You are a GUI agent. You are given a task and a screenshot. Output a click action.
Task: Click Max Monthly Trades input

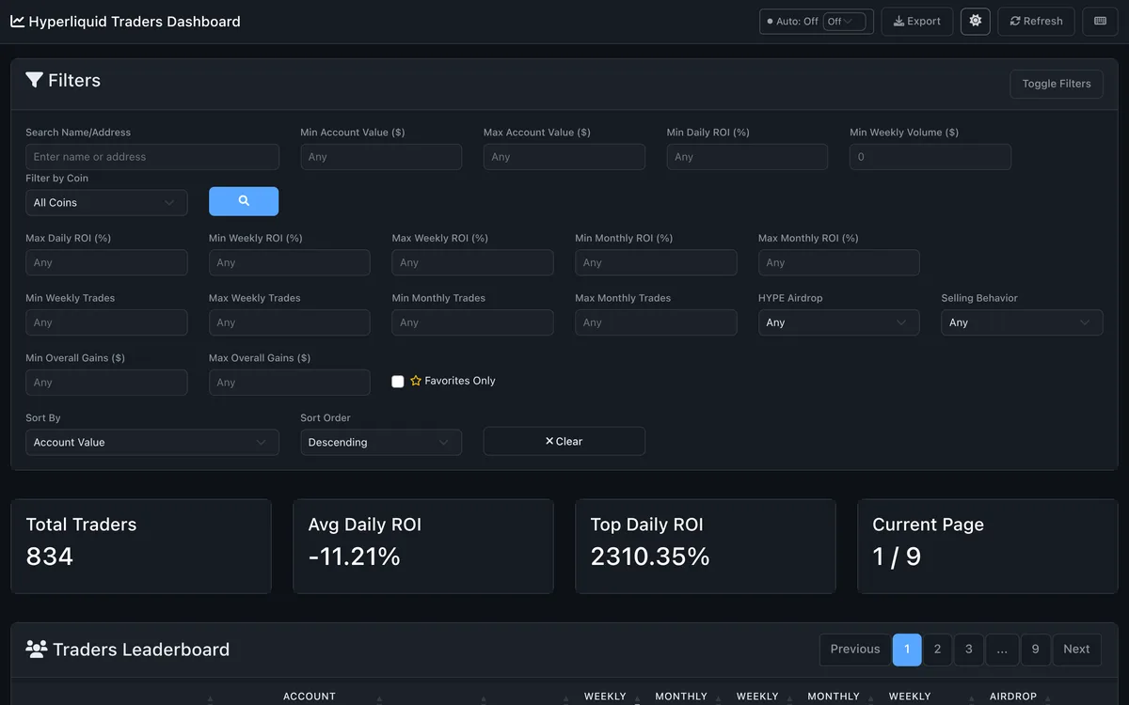656,322
